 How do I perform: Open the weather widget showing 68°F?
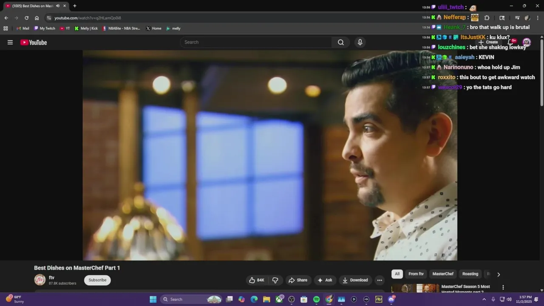pyautogui.click(x=14, y=299)
